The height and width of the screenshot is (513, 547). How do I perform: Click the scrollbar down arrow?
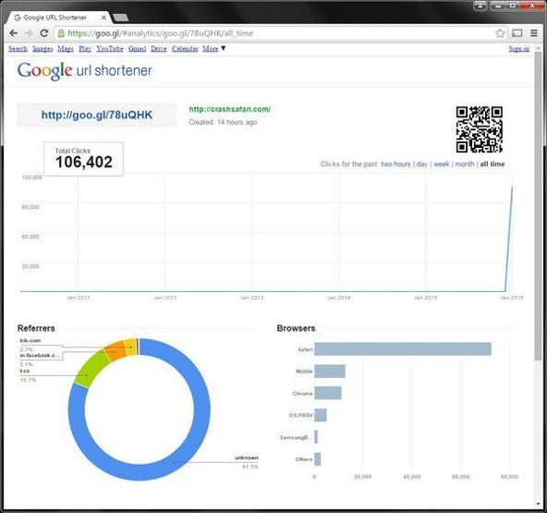click(538, 505)
